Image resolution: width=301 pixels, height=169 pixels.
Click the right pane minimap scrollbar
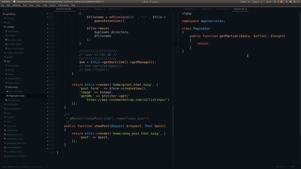300,73
